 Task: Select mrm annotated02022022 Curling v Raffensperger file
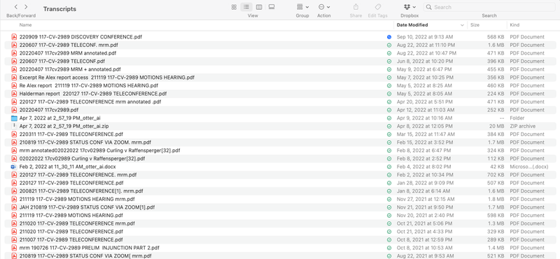(99, 151)
